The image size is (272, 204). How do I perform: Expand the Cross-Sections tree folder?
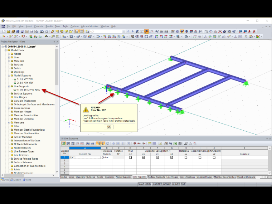point(9,108)
